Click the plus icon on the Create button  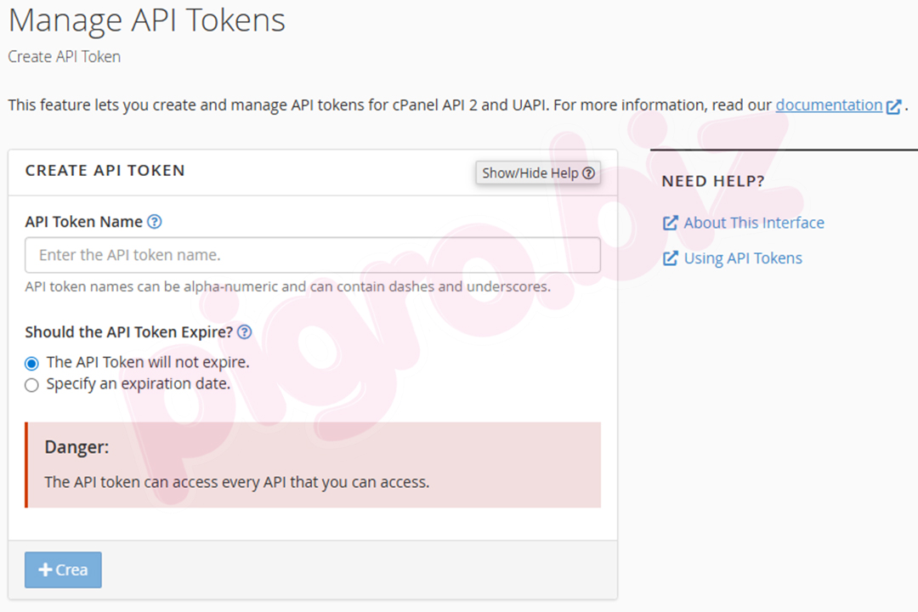pyautogui.click(x=46, y=570)
